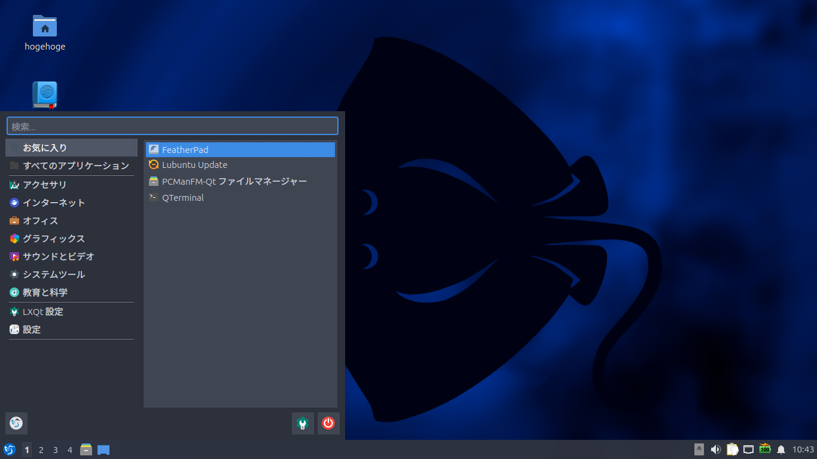Open the サウンドとビデオ category

coord(72,256)
